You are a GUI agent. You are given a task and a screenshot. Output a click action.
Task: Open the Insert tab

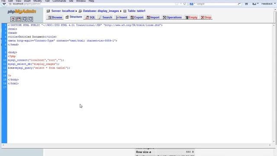pos(122,17)
